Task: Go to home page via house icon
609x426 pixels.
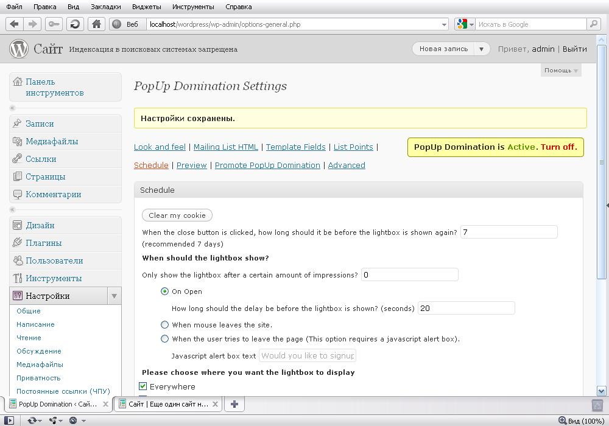Action: point(96,24)
